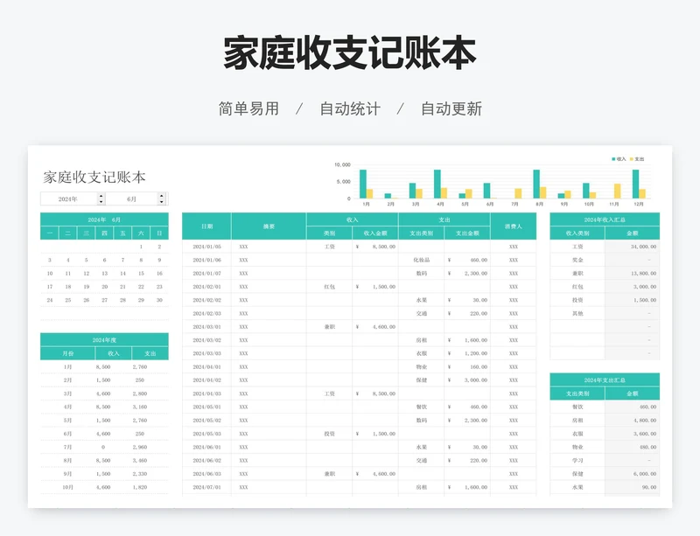The width and height of the screenshot is (700, 536).
Task: Select the 7月 row in the yearly summary
Action: click(104, 447)
